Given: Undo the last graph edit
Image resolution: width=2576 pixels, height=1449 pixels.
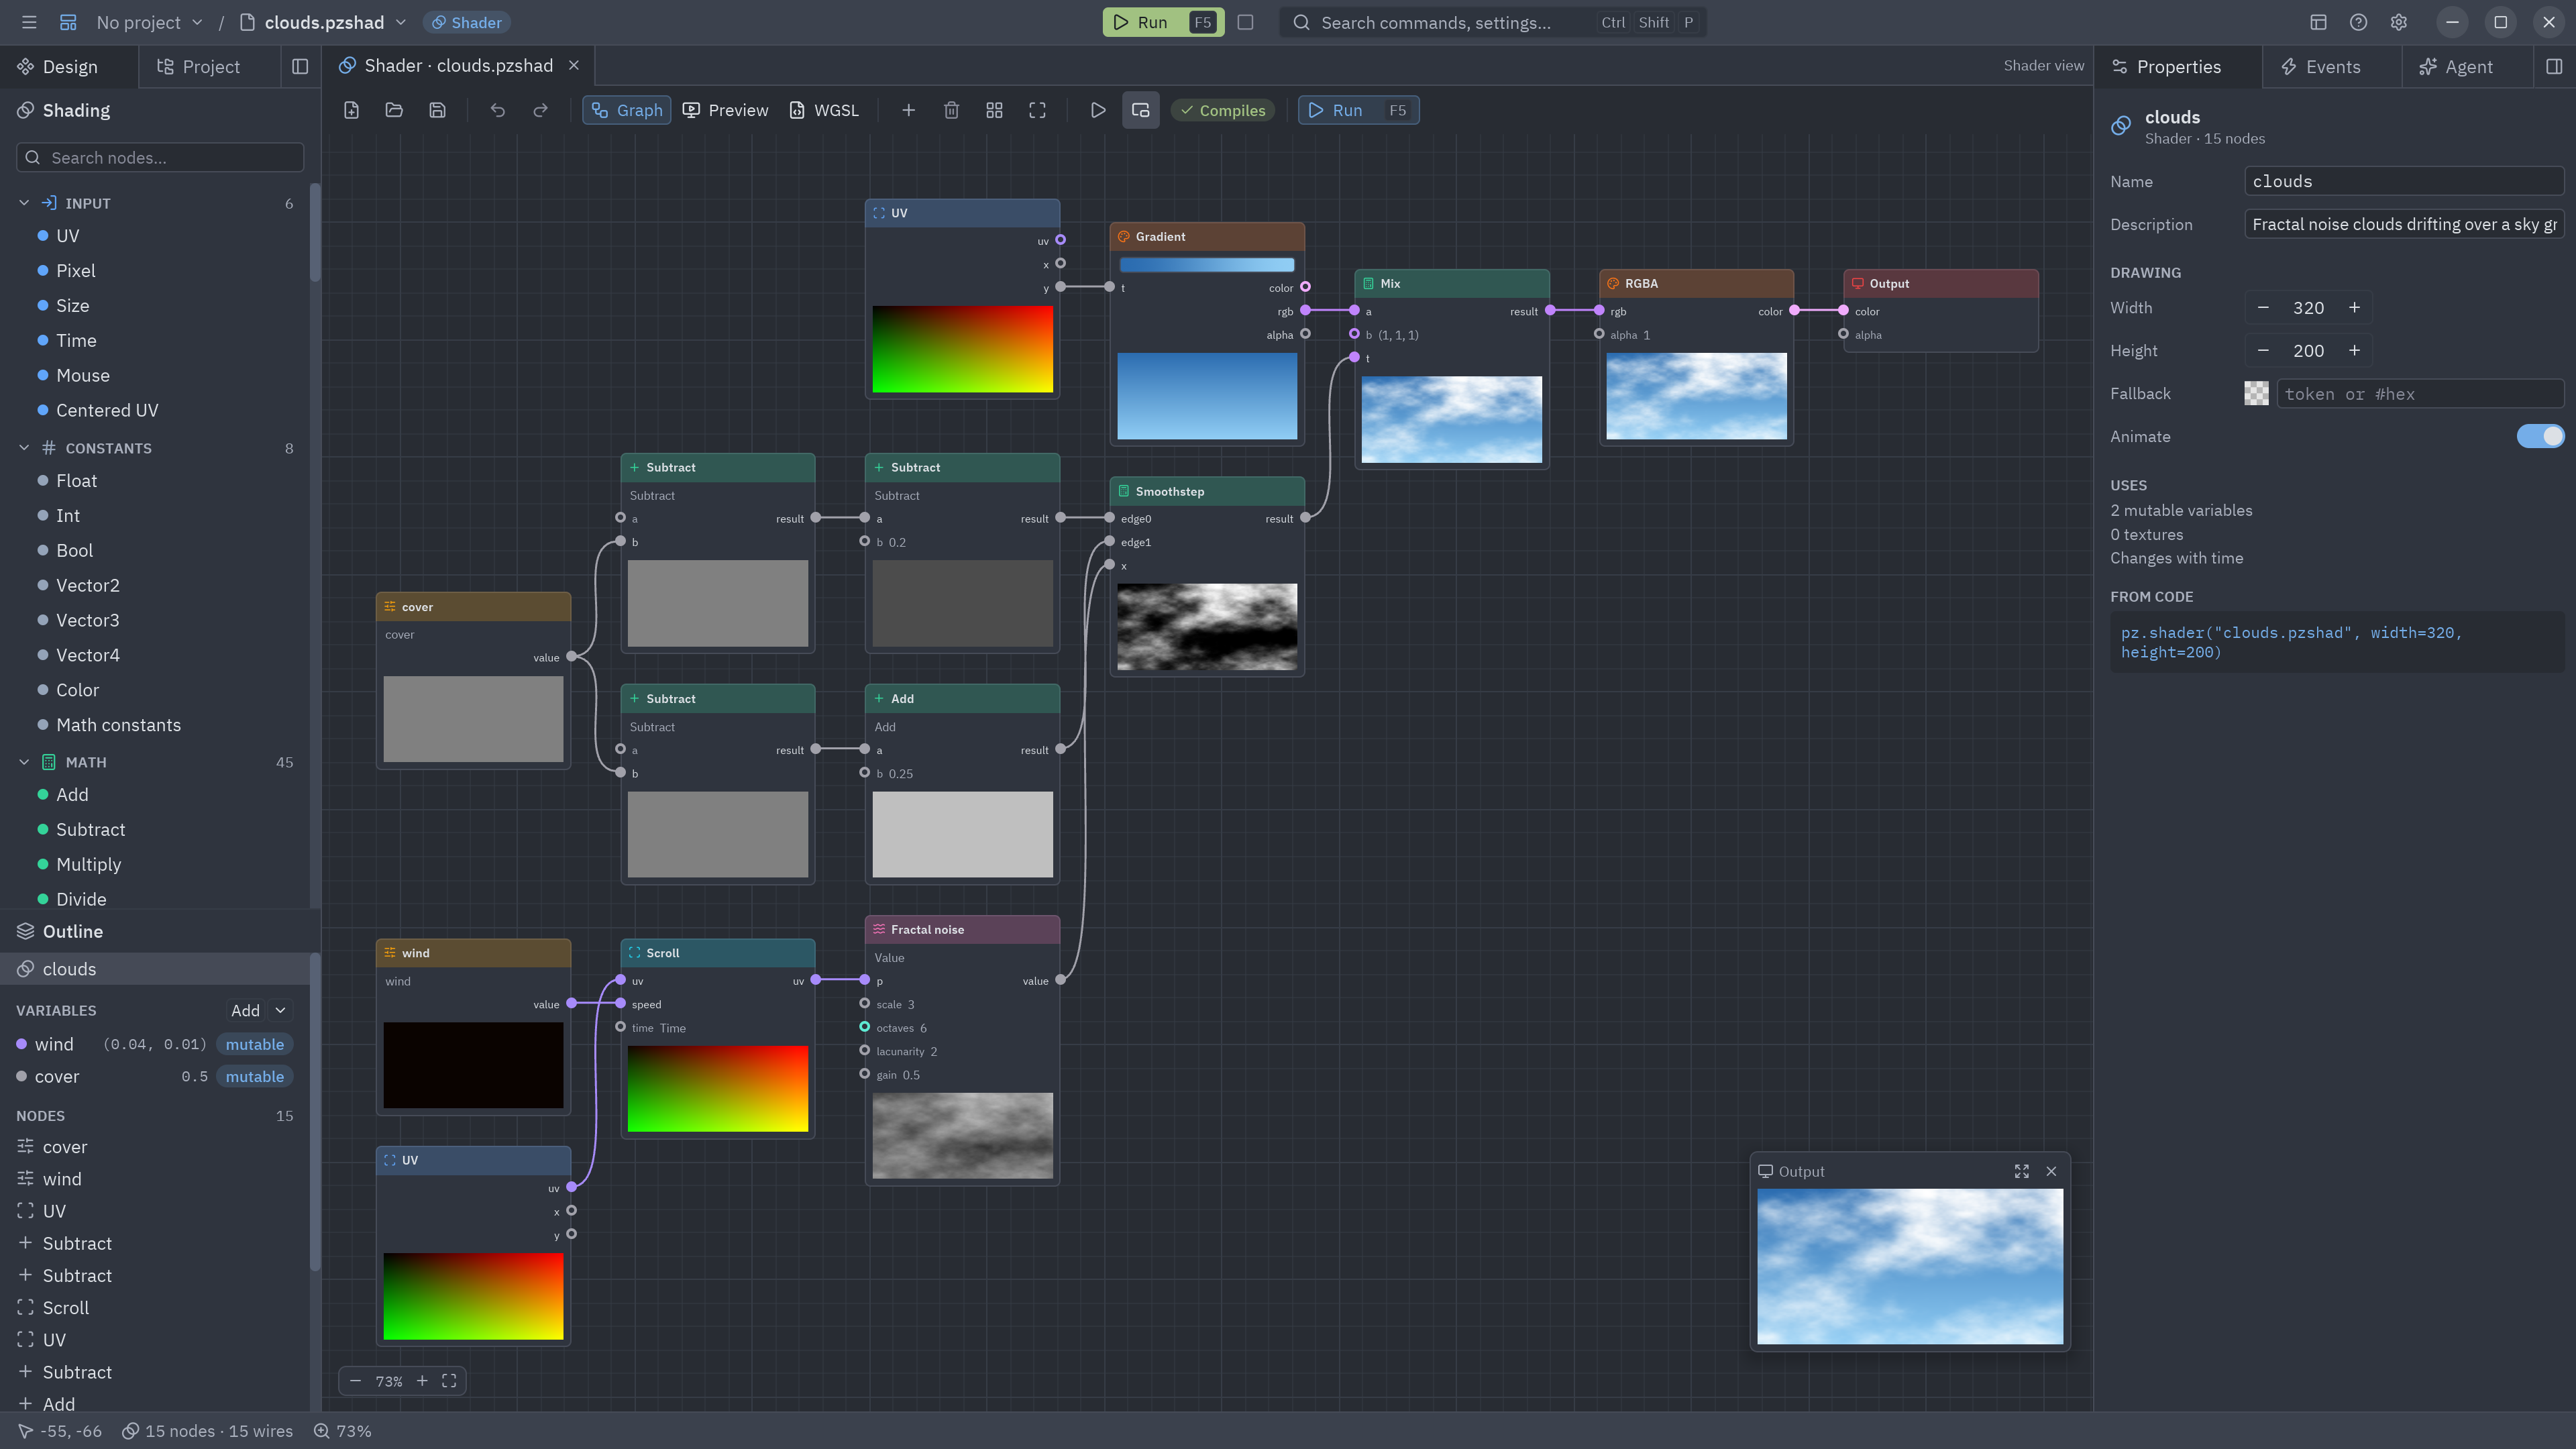Looking at the screenshot, I should pyautogui.click(x=497, y=110).
